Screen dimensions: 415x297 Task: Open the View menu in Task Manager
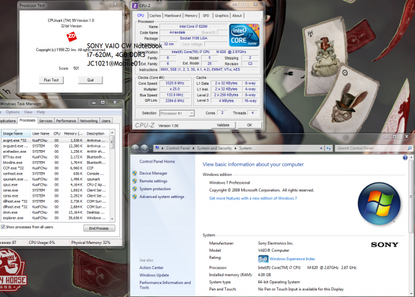(28, 112)
